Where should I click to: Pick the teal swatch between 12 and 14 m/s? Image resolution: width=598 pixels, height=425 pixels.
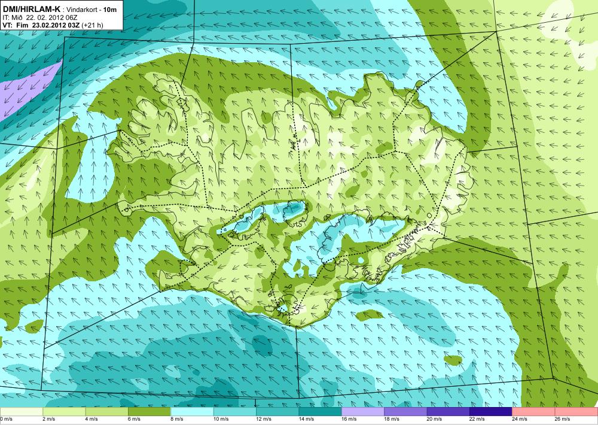tap(277, 412)
